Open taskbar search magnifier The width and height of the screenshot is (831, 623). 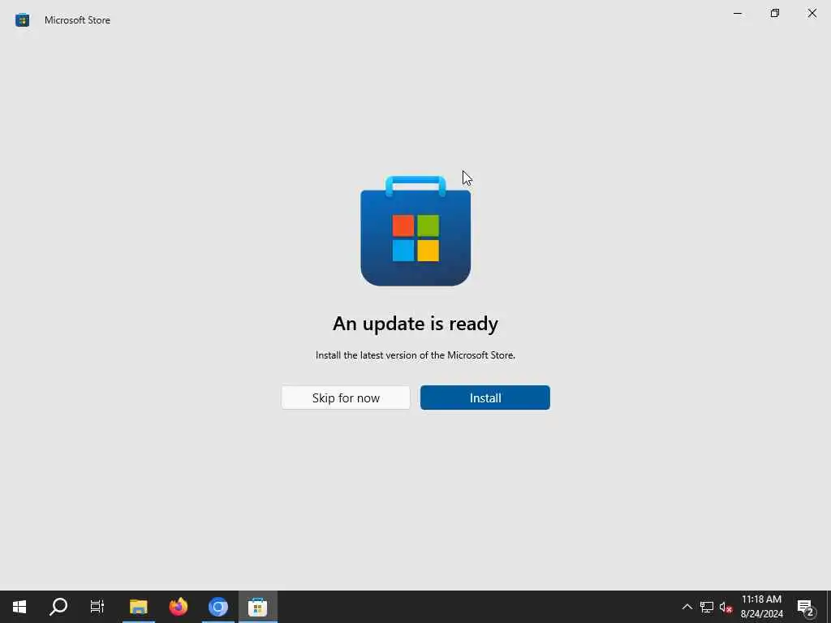click(58, 607)
